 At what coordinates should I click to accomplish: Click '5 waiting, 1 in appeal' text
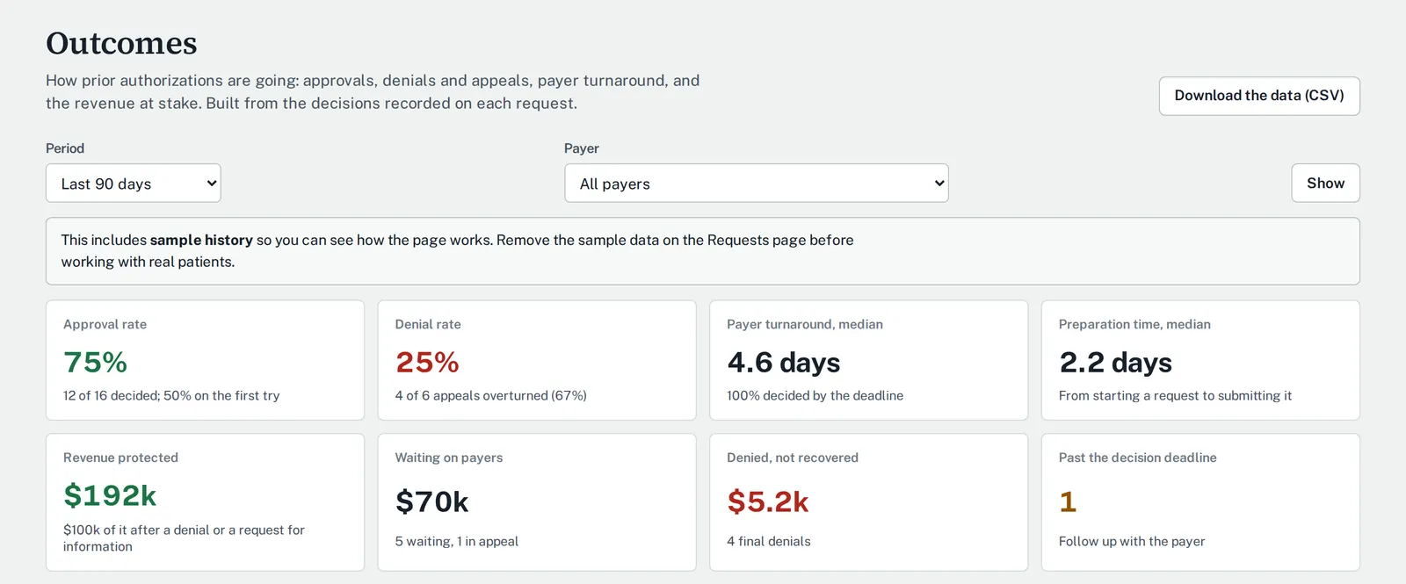456,541
